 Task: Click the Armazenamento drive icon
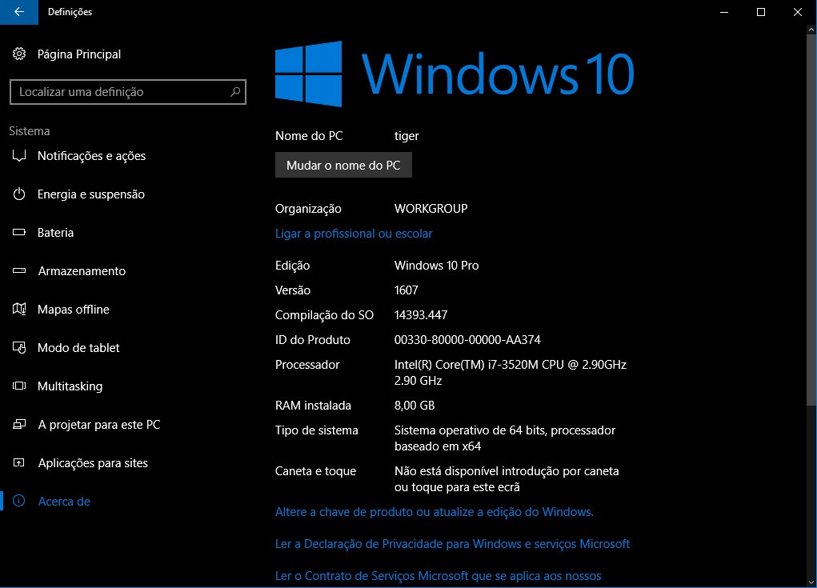(x=19, y=271)
